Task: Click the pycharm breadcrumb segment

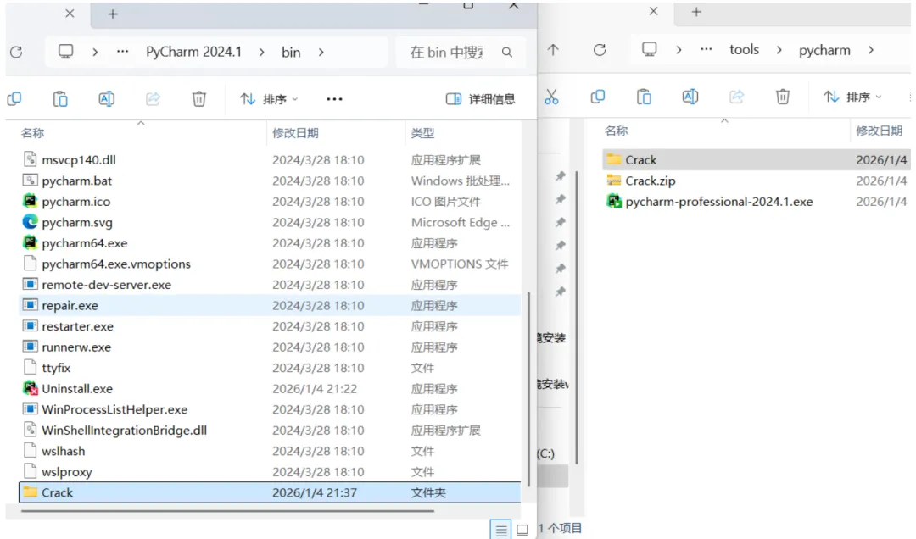Action: click(824, 50)
